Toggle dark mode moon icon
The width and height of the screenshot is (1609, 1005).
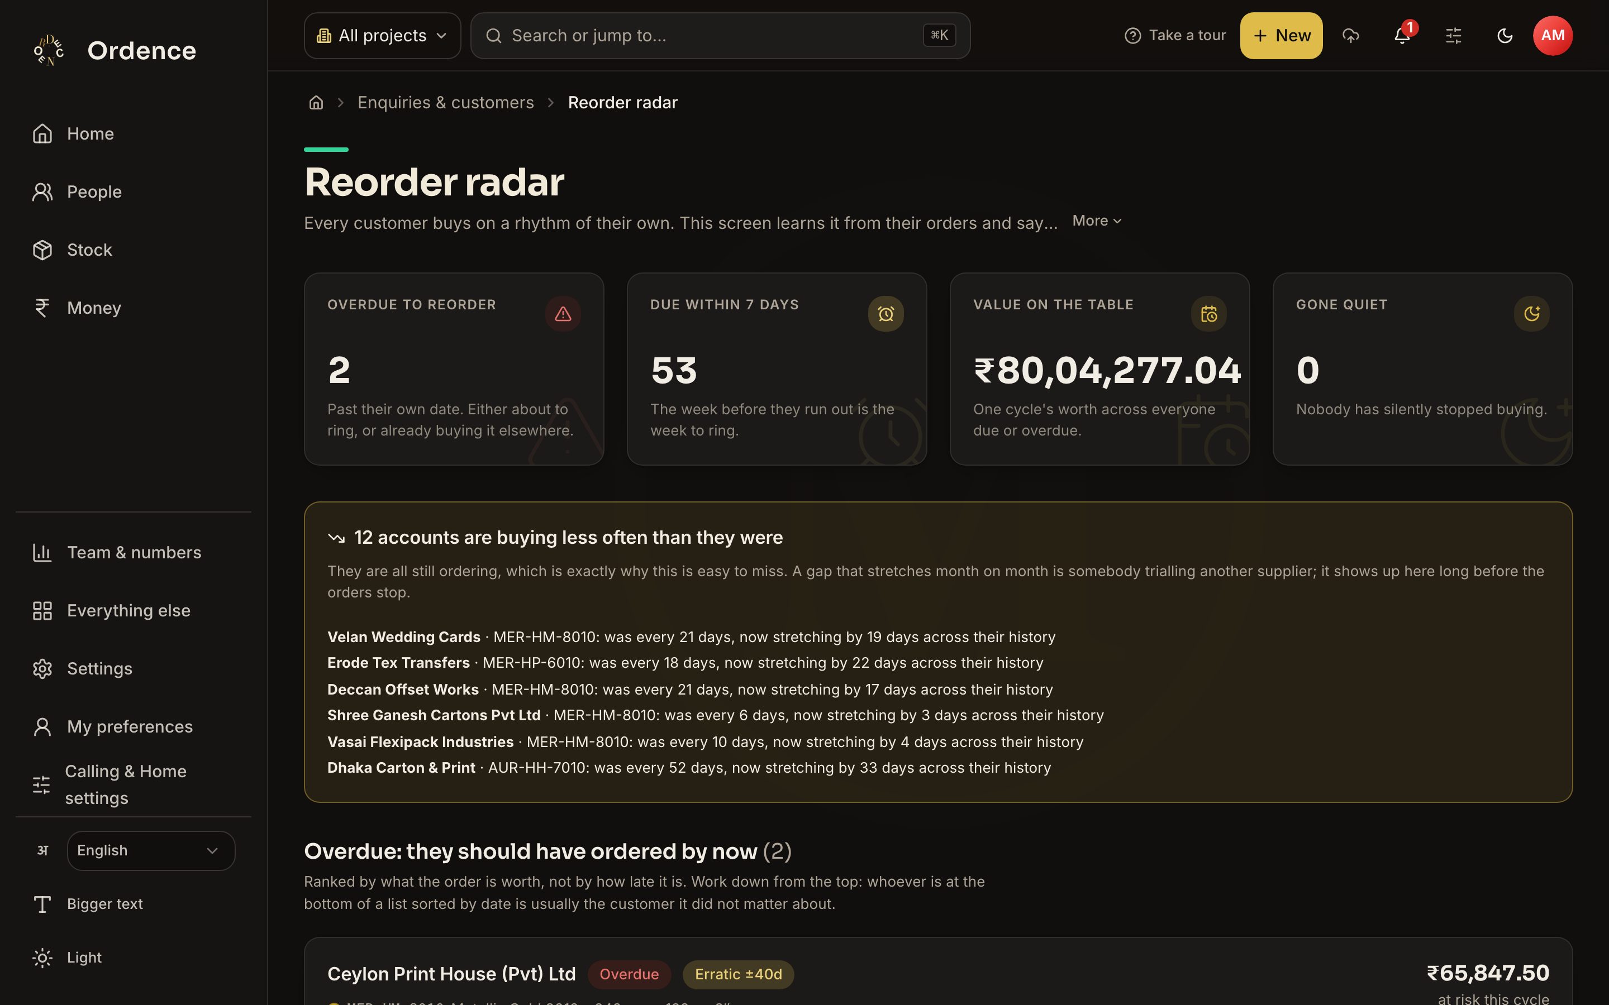tap(1505, 36)
